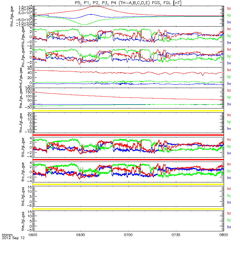Click green by legend of tha_fgs_gse panel
The height and width of the screenshot is (256, 240).
(229, 15)
